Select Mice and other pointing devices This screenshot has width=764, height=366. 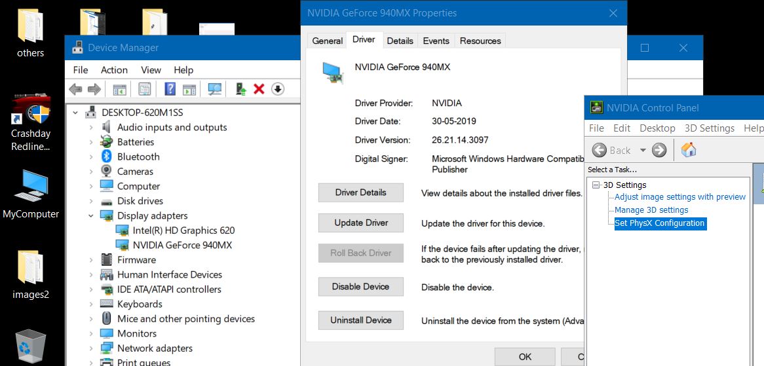click(185, 319)
